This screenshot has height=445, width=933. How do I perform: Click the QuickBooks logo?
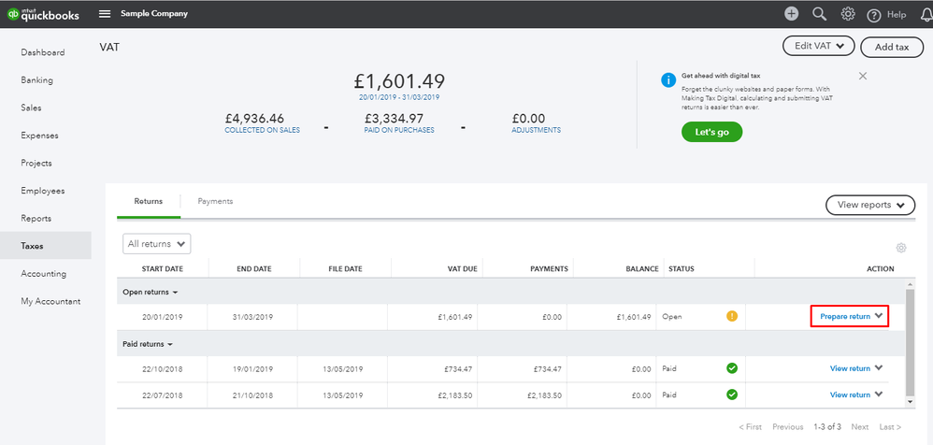pos(44,14)
